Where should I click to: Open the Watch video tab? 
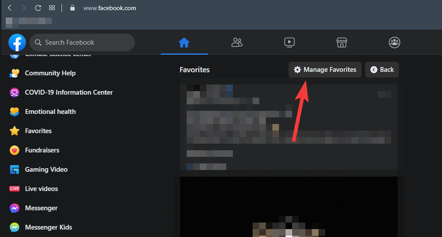coord(290,42)
